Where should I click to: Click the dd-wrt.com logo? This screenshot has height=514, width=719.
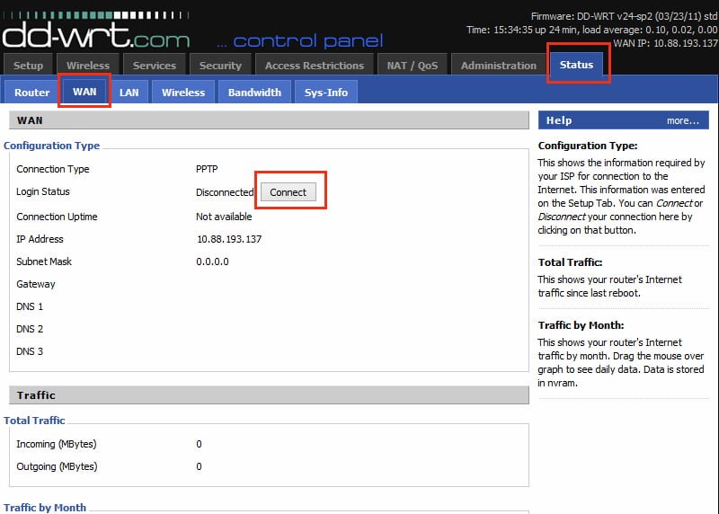95,34
